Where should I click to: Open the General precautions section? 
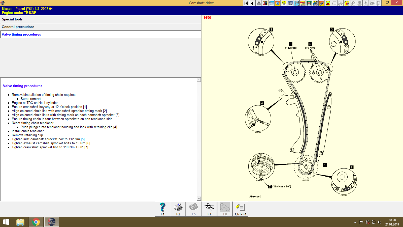pos(100,27)
